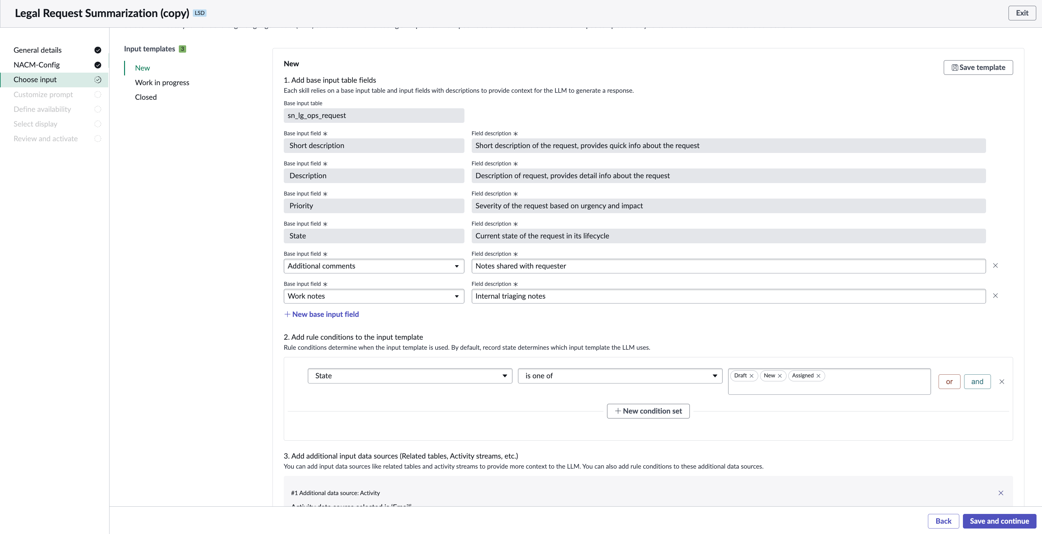Click the '3. Add additional input data sources' heading

tap(401, 456)
